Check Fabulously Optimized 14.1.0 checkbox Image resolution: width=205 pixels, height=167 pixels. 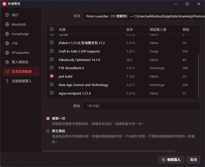click(x=52, y=59)
